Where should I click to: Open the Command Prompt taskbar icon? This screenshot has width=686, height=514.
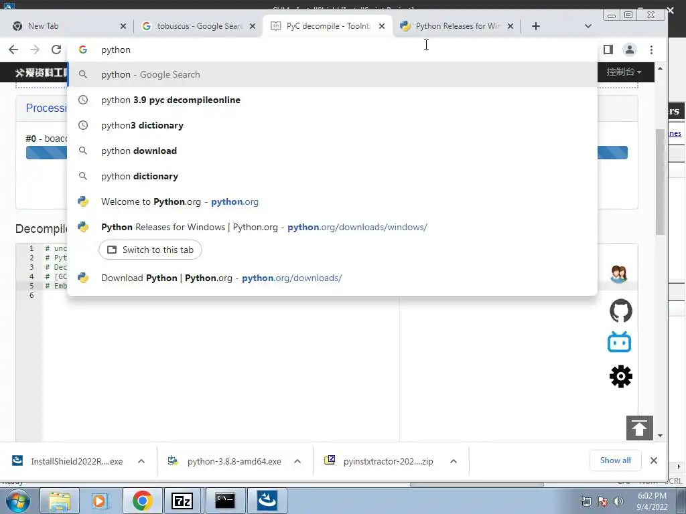pyautogui.click(x=225, y=501)
